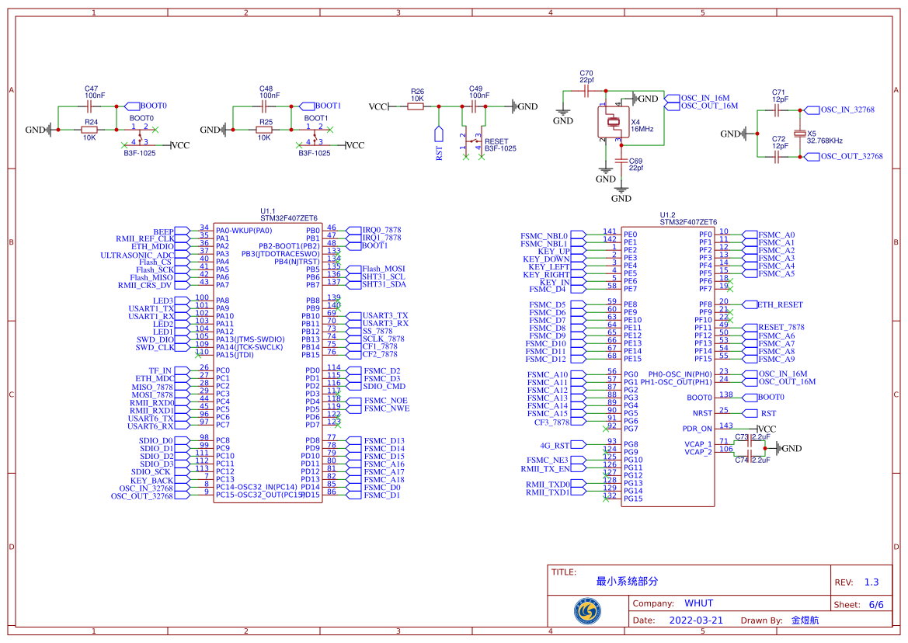This screenshot has width=908, height=643.
Task: Click the SDIO_CMD net label
Action: tap(384, 386)
